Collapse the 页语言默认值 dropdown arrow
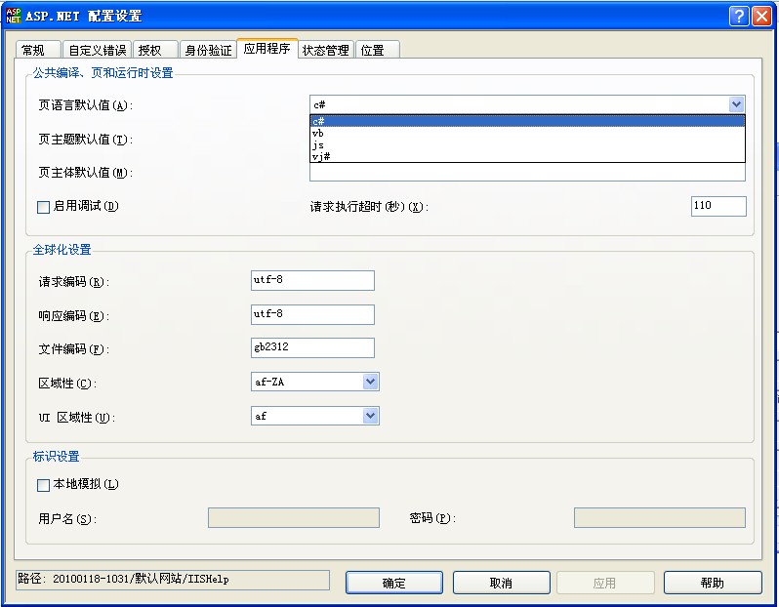Screen dimensions: 779x607 point(736,104)
